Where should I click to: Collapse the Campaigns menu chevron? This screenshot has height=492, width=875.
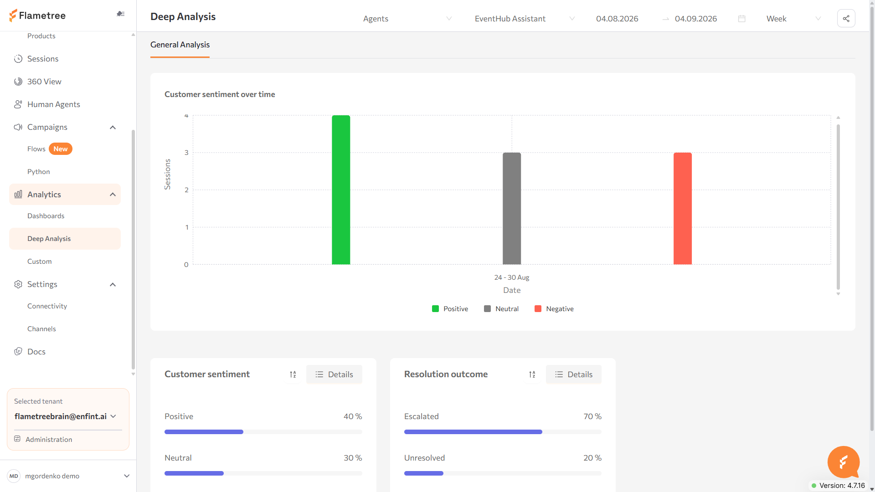point(113,128)
